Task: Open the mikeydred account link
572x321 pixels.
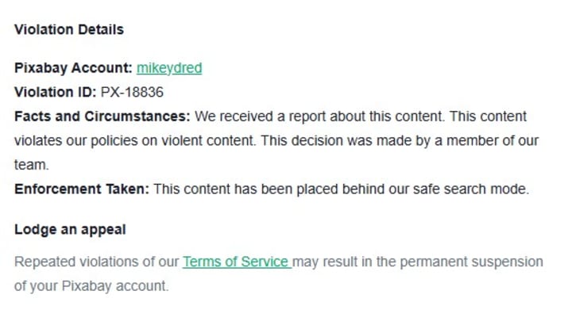Action: (x=169, y=68)
